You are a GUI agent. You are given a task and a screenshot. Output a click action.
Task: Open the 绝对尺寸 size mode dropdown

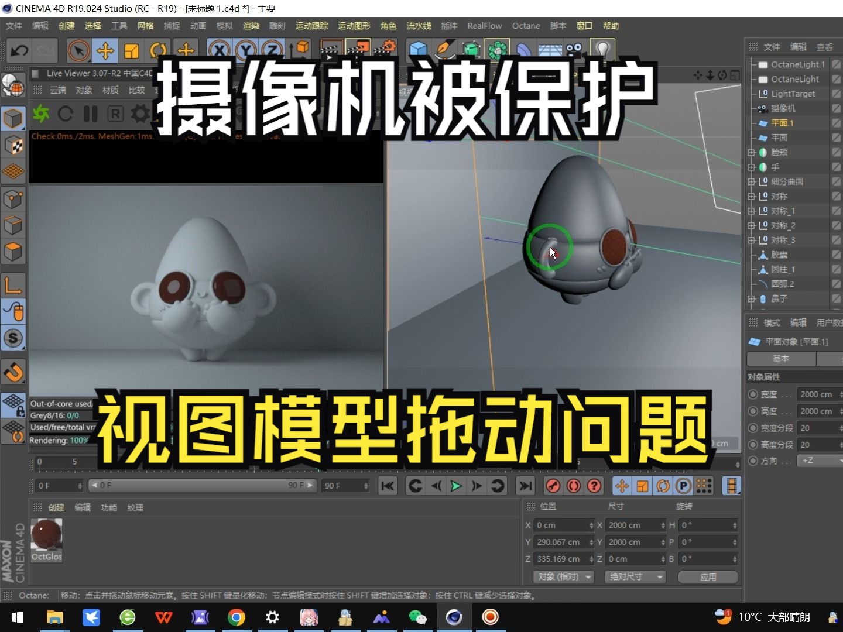click(x=635, y=577)
